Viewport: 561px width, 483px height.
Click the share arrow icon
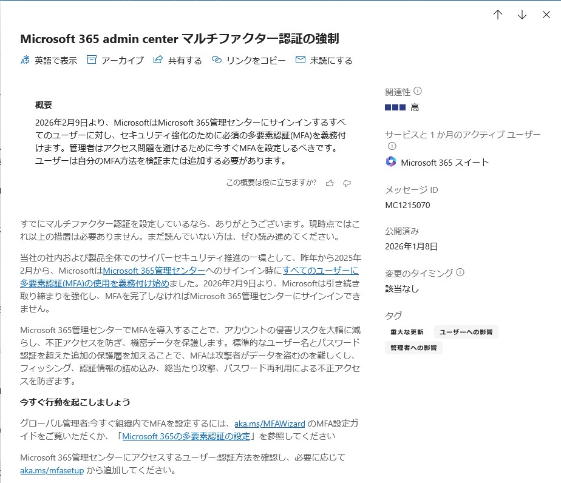158,59
